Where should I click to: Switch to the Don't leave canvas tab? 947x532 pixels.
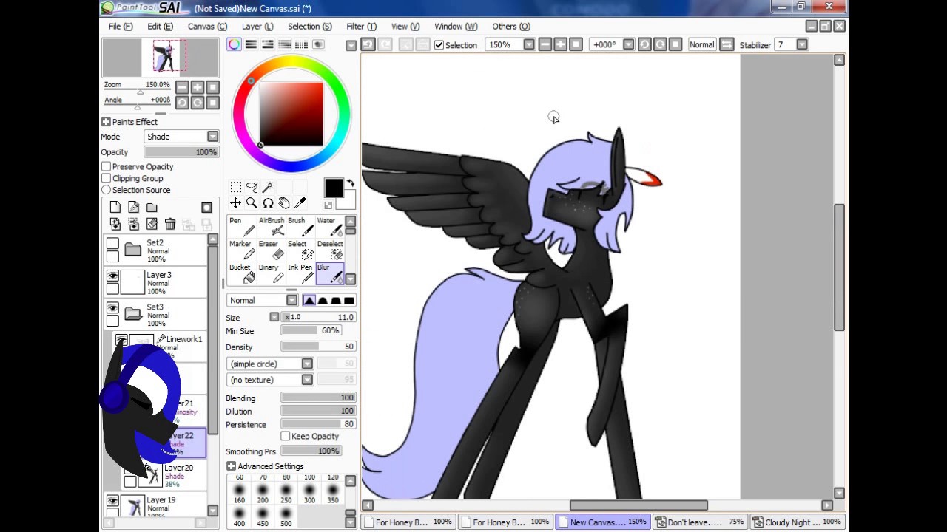click(x=700, y=522)
